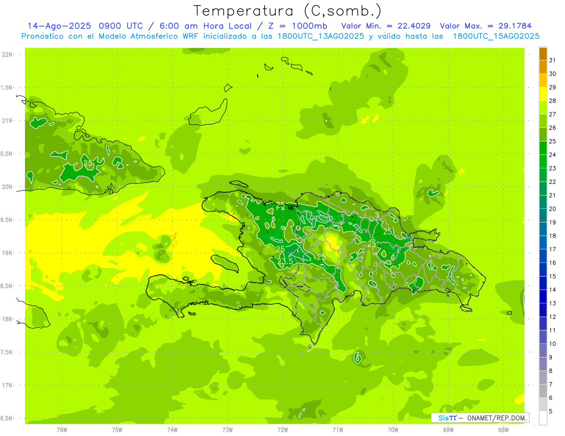Click the longitude label "71W"
Viewport: 565px width, 436px height.
pyautogui.click(x=338, y=429)
